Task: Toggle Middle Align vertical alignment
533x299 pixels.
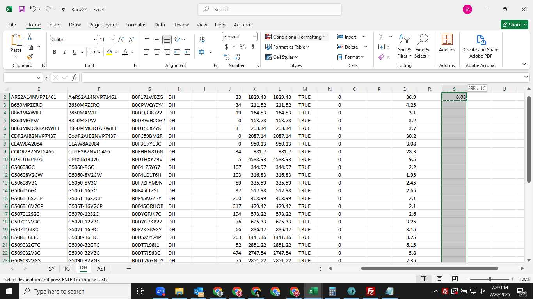Action: pos(157,40)
